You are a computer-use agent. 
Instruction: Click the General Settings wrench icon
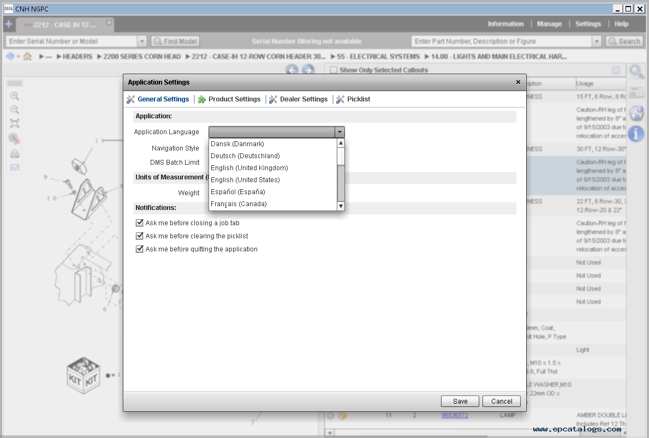pos(131,99)
